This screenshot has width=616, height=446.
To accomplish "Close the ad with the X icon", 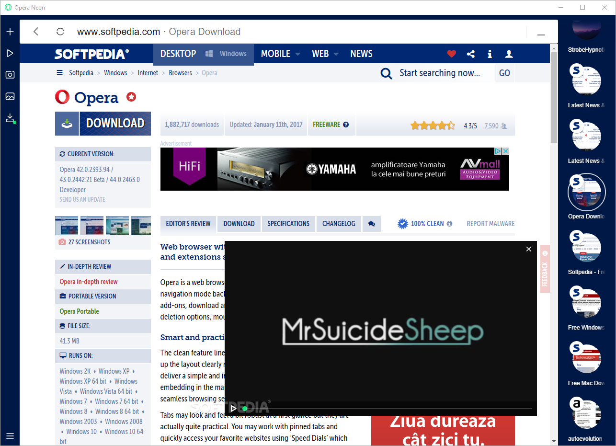I will (x=505, y=151).
